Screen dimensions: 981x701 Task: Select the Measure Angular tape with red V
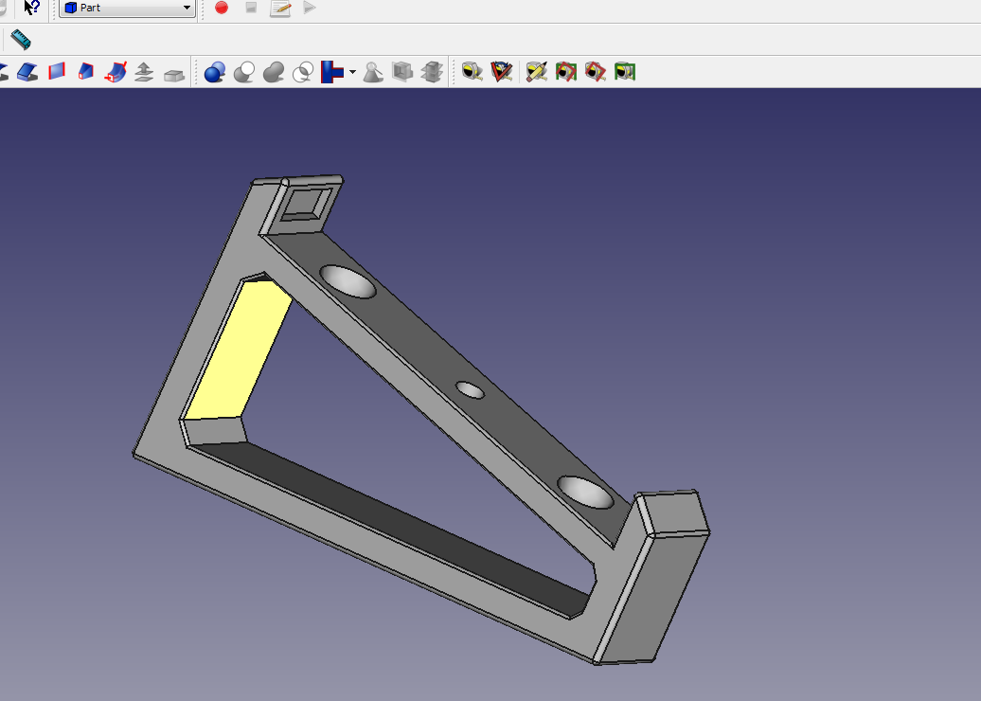point(502,71)
